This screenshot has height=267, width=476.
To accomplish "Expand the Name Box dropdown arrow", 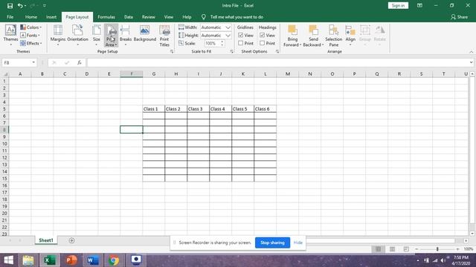I will [x=33, y=62].
